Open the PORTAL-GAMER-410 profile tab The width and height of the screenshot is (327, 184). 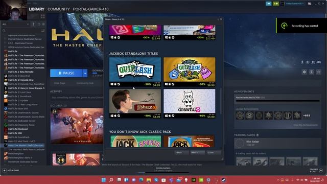pos(91,9)
